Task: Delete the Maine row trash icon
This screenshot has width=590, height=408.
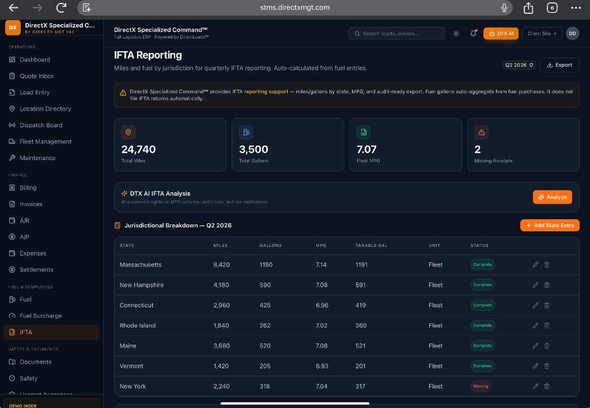Action: point(547,346)
